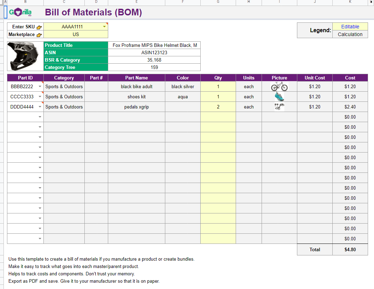The height and width of the screenshot is (289, 374).
Task: Click the Calculation label in the Legend
Action: pos(350,34)
